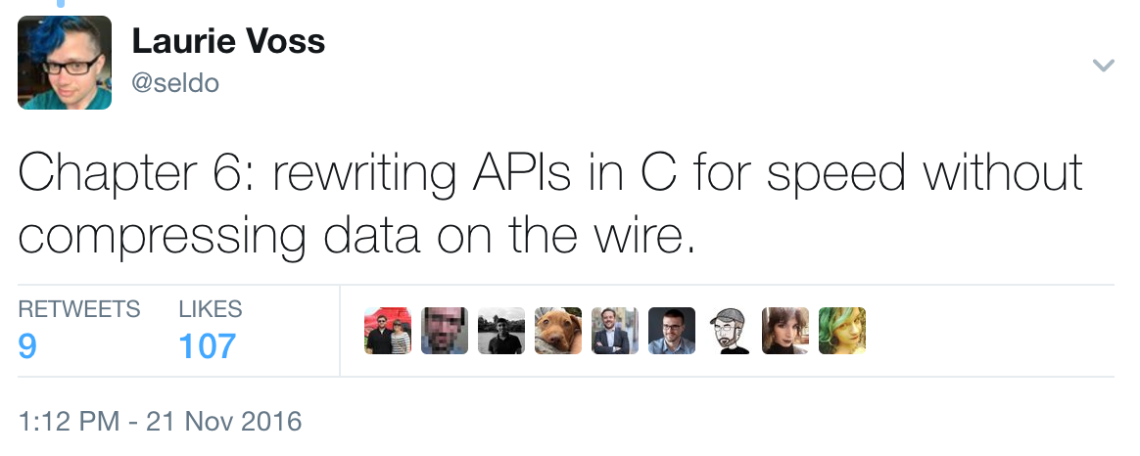Click Laurie Voss's blue-haired profile photo

click(x=65, y=63)
